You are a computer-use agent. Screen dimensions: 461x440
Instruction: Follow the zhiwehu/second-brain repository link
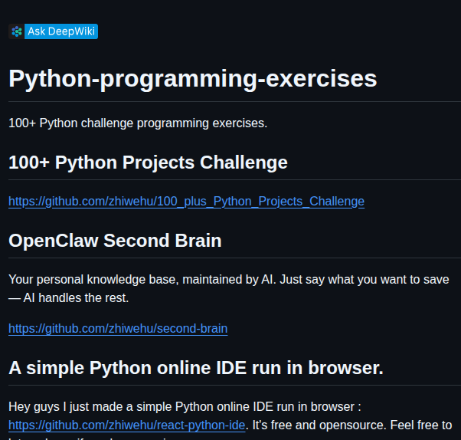coord(118,329)
